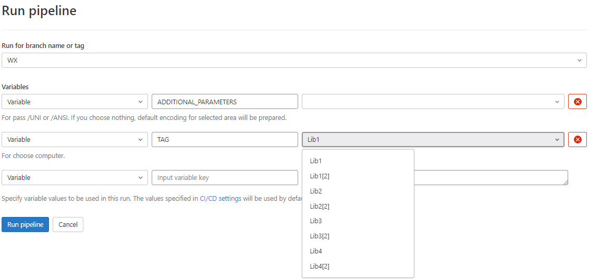The image size is (589, 279).
Task: Select the Lib2[2] list entry
Action: pyautogui.click(x=320, y=207)
